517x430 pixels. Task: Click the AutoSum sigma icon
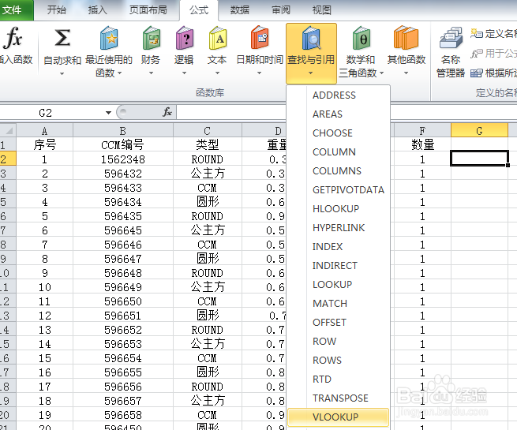pos(62,38)
